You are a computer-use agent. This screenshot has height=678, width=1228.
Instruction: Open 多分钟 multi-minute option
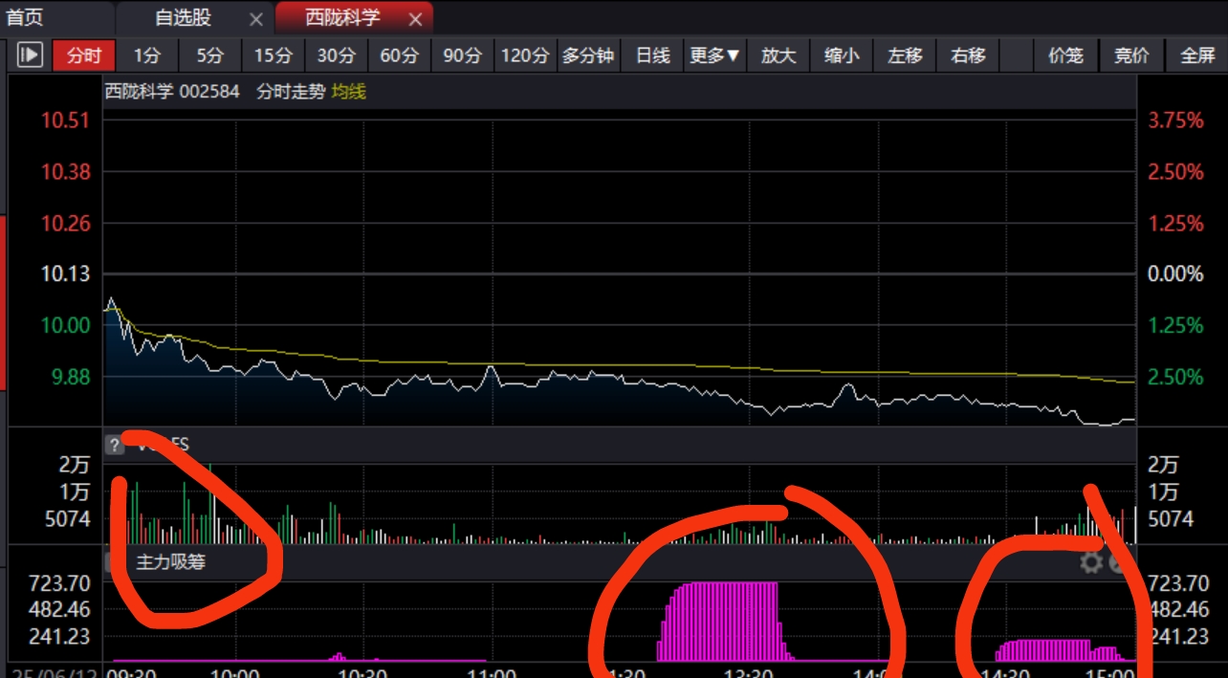pyautogui.click(x=588, y=55)
